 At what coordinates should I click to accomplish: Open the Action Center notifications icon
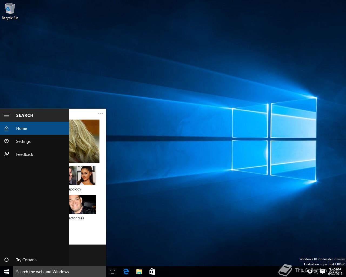pos(322,272)
